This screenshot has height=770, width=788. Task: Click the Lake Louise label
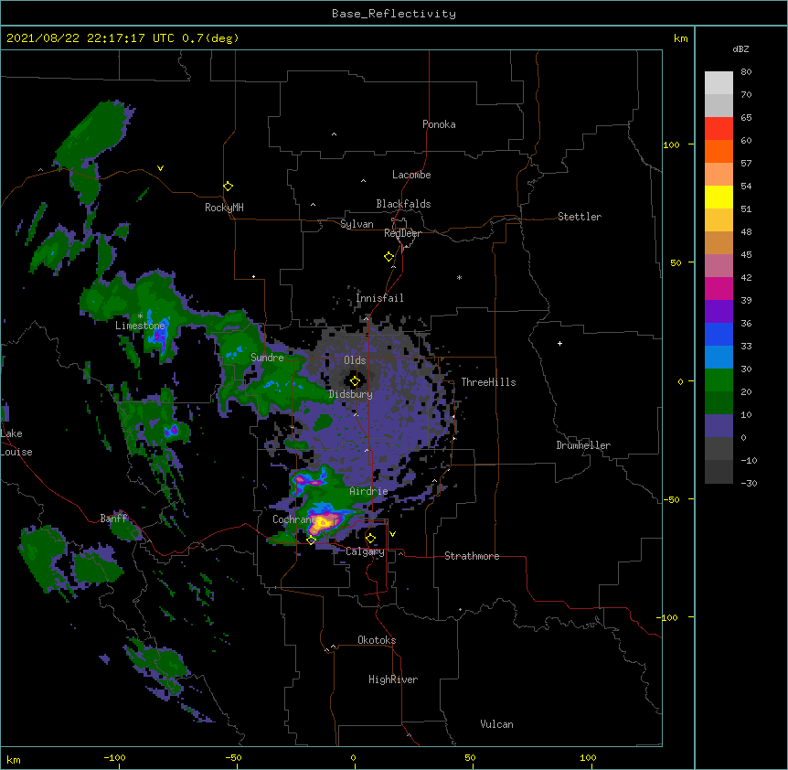(16, 443)
